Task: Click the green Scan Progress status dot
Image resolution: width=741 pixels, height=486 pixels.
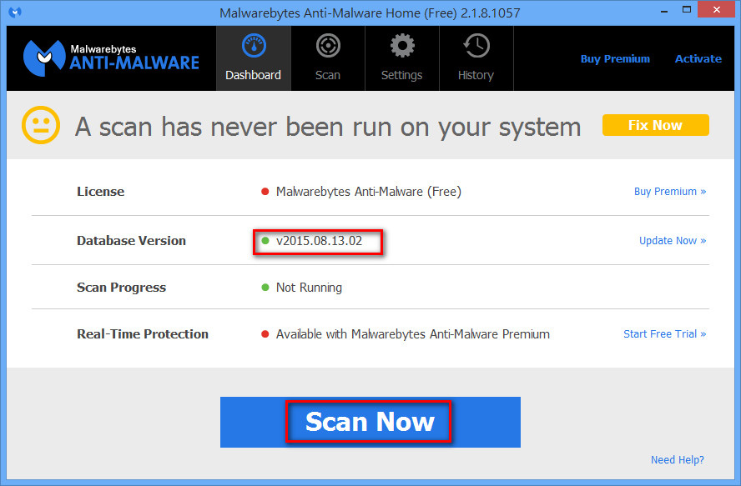Action: pos(265,287)
